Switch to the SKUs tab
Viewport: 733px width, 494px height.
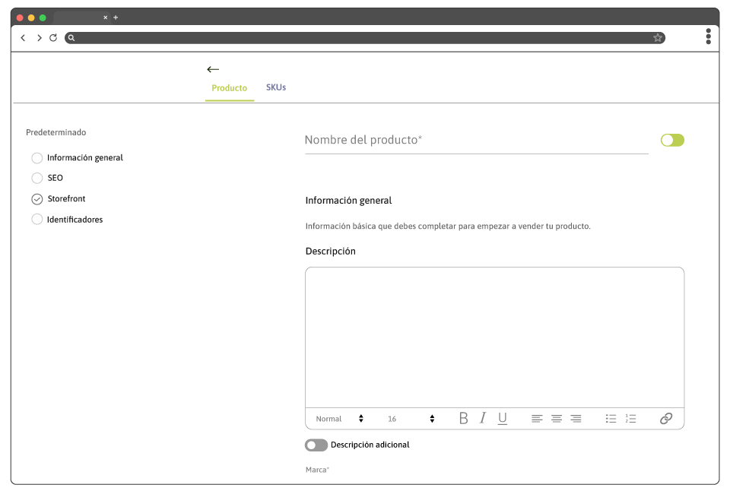tap(276, 87)
